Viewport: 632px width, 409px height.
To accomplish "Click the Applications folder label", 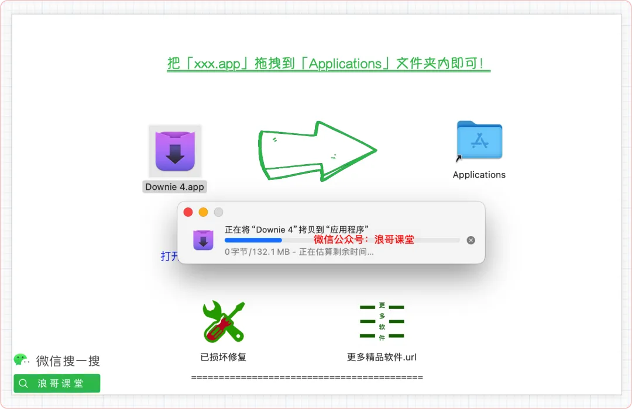I will [x=479, y=175].
